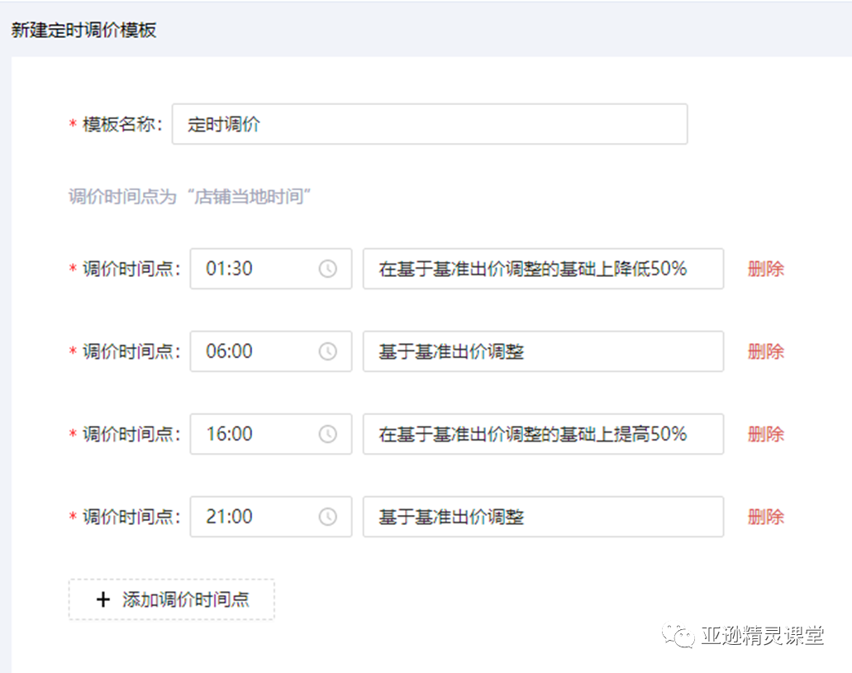Open the 基于基准出价调整 dropdown for 21:00
Viewport: 852px width, 673px height.
point(543,517)
